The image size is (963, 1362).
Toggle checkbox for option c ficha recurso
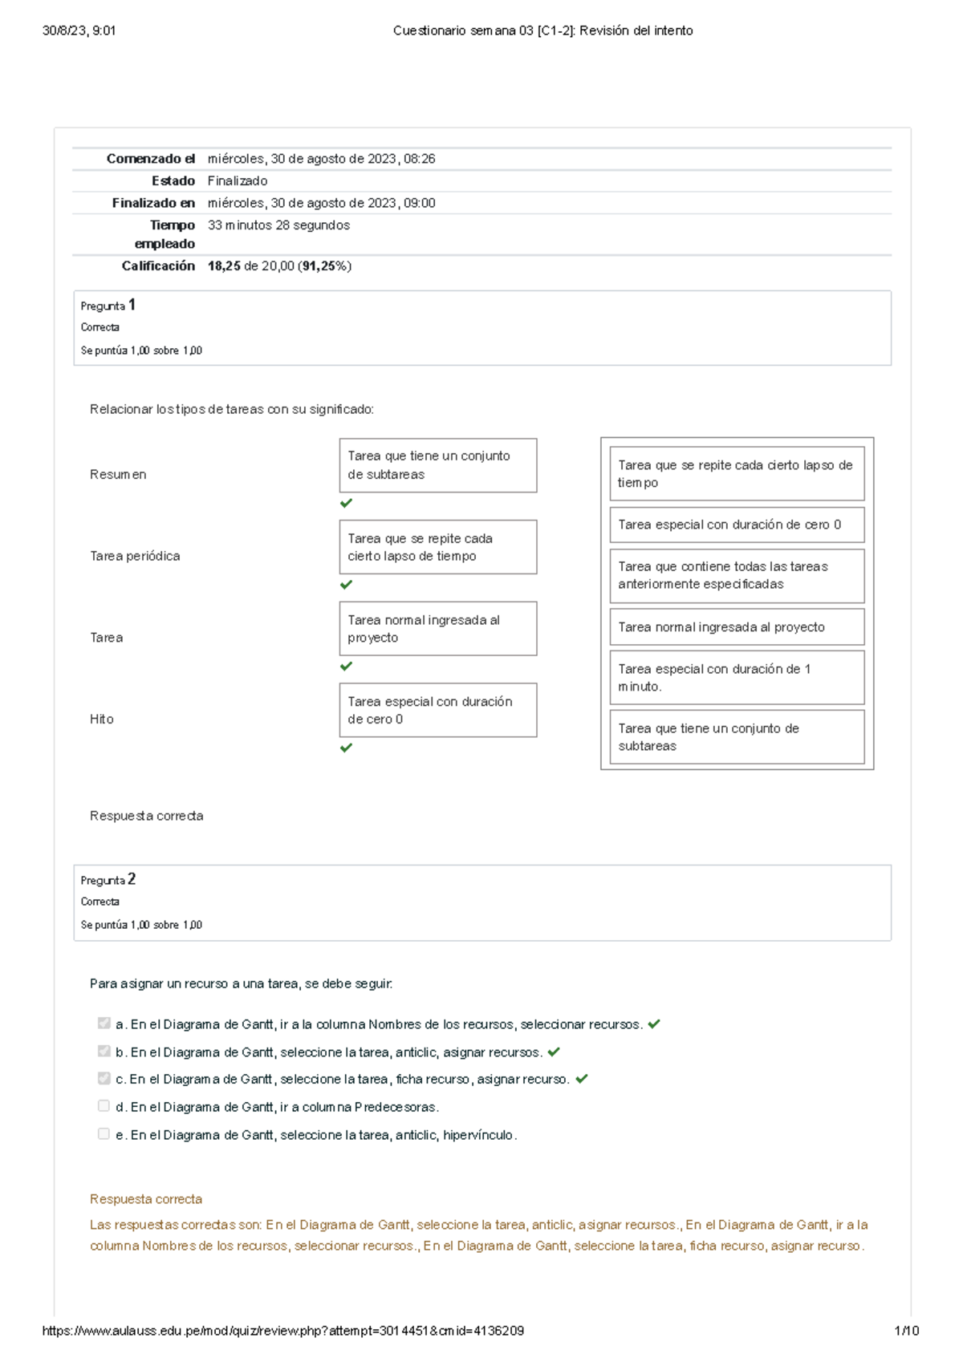104,1078
